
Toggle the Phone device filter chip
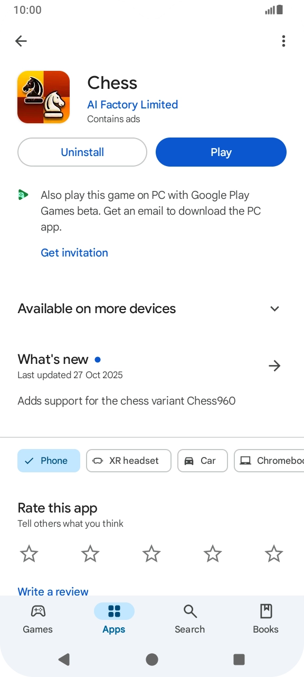point(49,461)
